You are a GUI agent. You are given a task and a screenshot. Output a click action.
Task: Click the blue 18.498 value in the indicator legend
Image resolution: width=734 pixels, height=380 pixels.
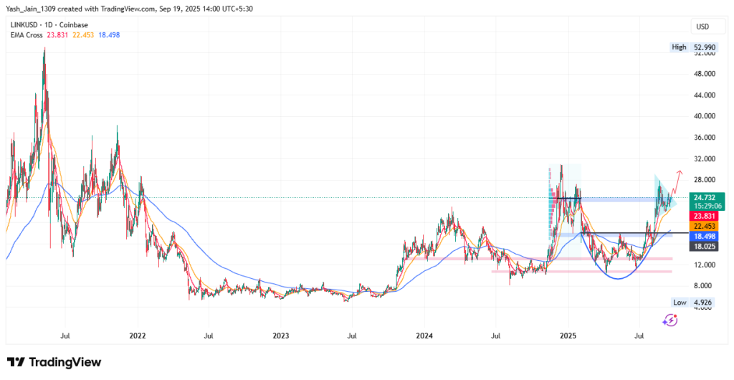coord(110,35)
